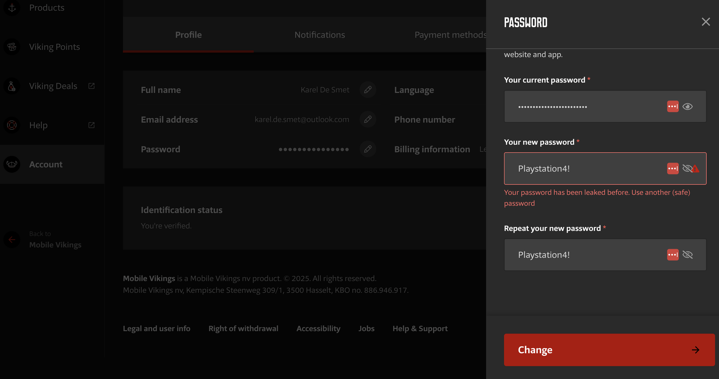This screenshot has height=379, width=719.
Task: Switch to the Notifications tab
Action: click(x=319, y=35)
